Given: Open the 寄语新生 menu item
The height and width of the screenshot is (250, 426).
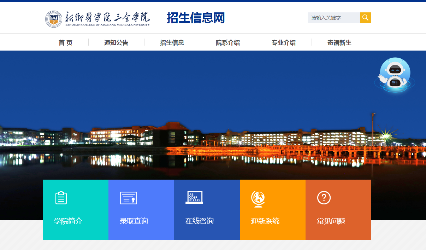Looking at the screenshot, I should (339, 43).
